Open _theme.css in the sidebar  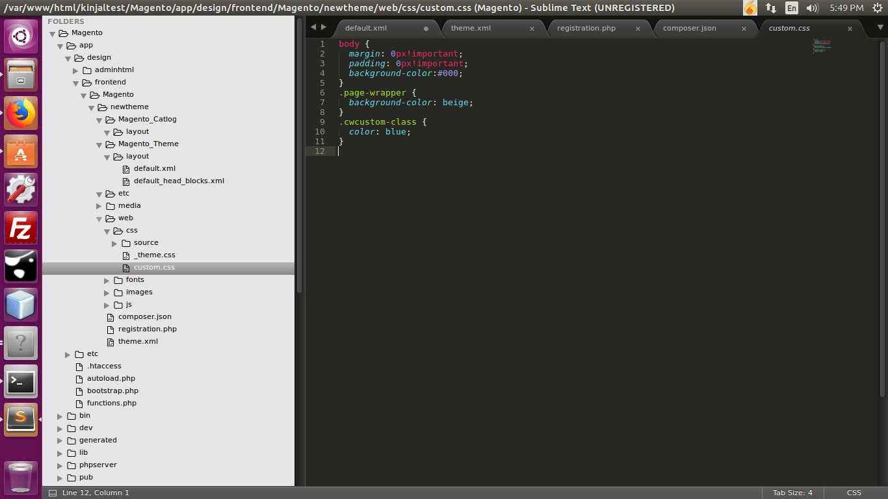(x=155, y=255)
